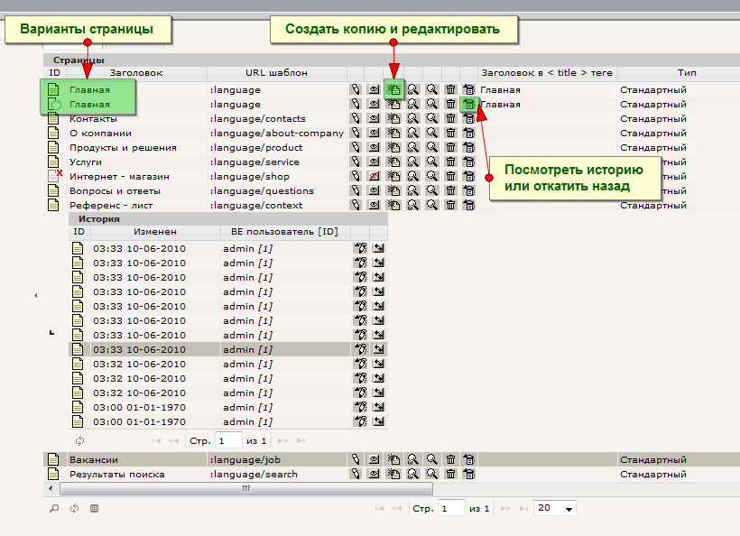Click the refresh icon in bottom toolbar
Image resolution: width=740 pixels, height=536 pixels.
[74, 509]
